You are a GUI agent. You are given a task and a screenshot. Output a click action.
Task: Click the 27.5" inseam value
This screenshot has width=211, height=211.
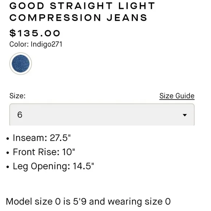click(60, 138)
